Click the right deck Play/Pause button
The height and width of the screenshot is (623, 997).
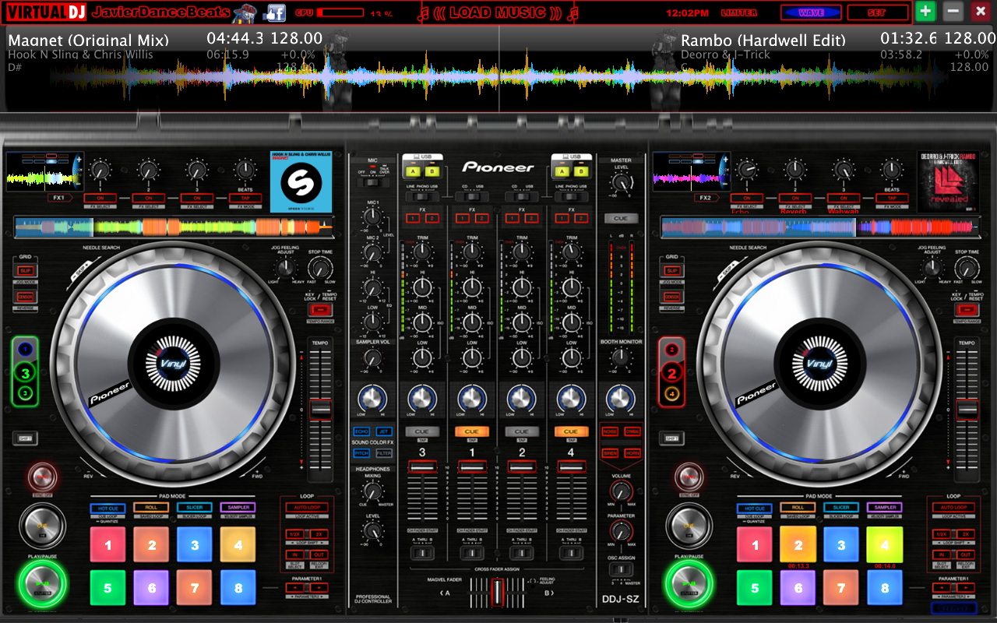point(689,584)
